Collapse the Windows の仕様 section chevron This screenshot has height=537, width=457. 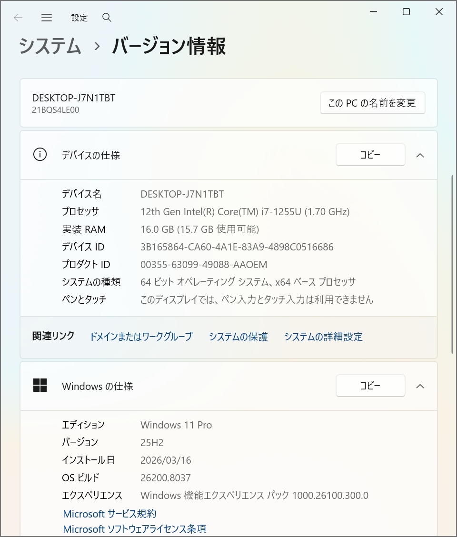pos(420,387)
